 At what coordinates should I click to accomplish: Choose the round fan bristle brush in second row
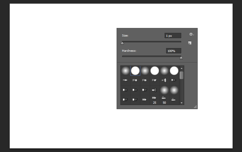point(164,80)
